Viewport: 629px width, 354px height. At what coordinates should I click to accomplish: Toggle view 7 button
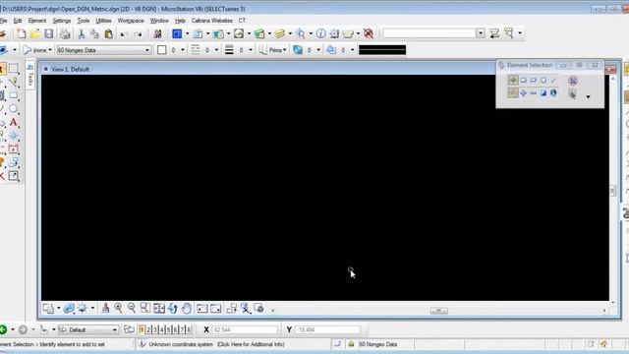click(x=182, y=330)
